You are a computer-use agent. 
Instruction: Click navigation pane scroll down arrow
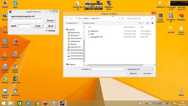click(84, 65)
